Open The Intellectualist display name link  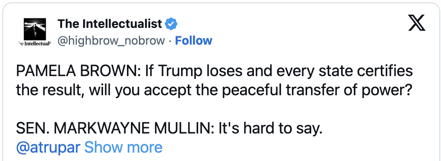click(110, 24)
